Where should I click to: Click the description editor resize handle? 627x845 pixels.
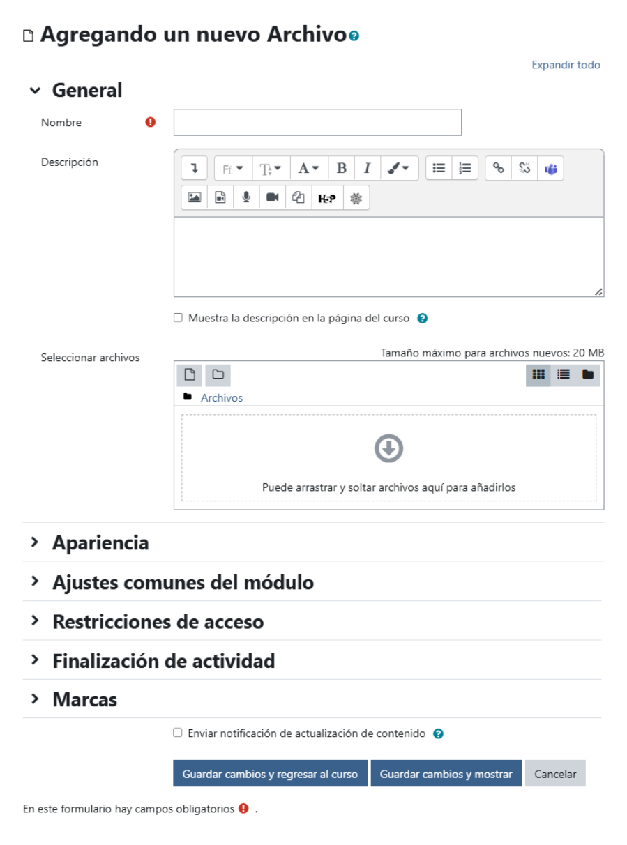tap(598, 292)
